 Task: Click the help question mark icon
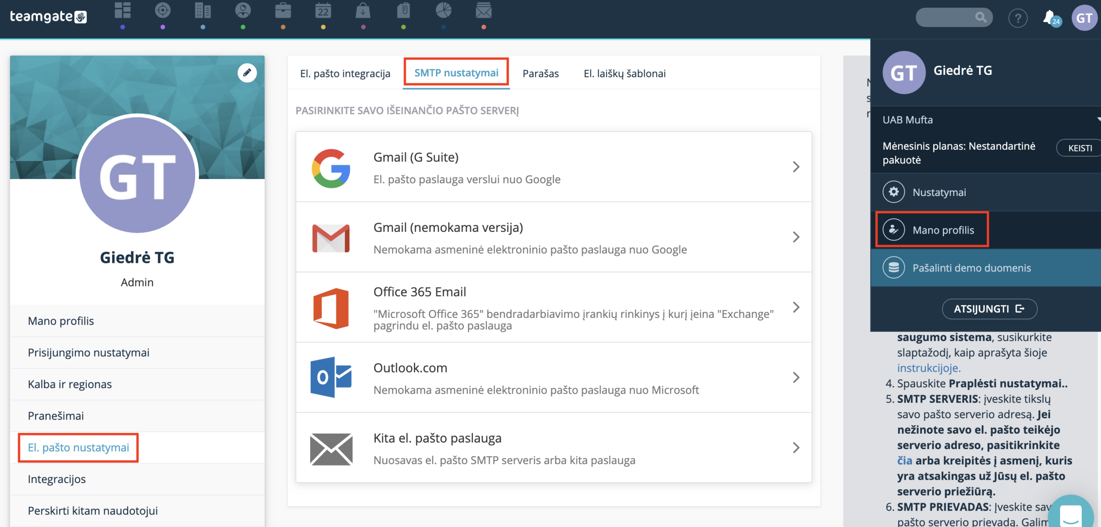tap(1018, 18)
